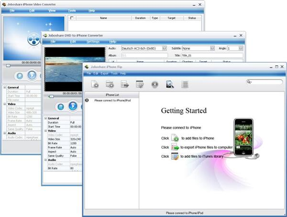This screenshot has width=287, height=217.
Task: Click the add to iTunes library toolbar icon
Action: (x=140, y=84)
